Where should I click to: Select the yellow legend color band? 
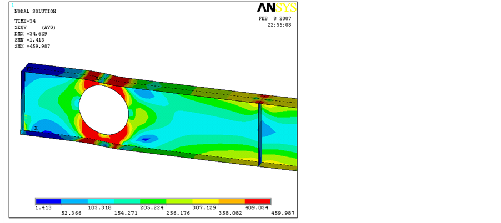[206, 201]
